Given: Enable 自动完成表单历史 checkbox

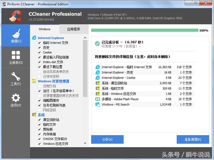Looking at the screenshot, I should (x=39, y=72).
